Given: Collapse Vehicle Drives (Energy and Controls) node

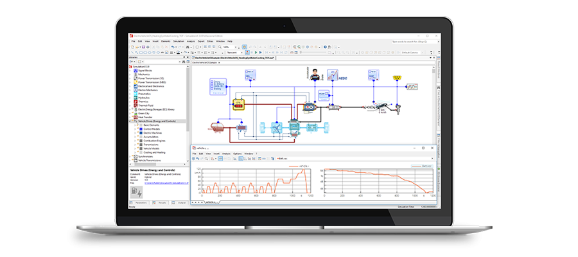Looking at the screenshot, I should 130,121.
